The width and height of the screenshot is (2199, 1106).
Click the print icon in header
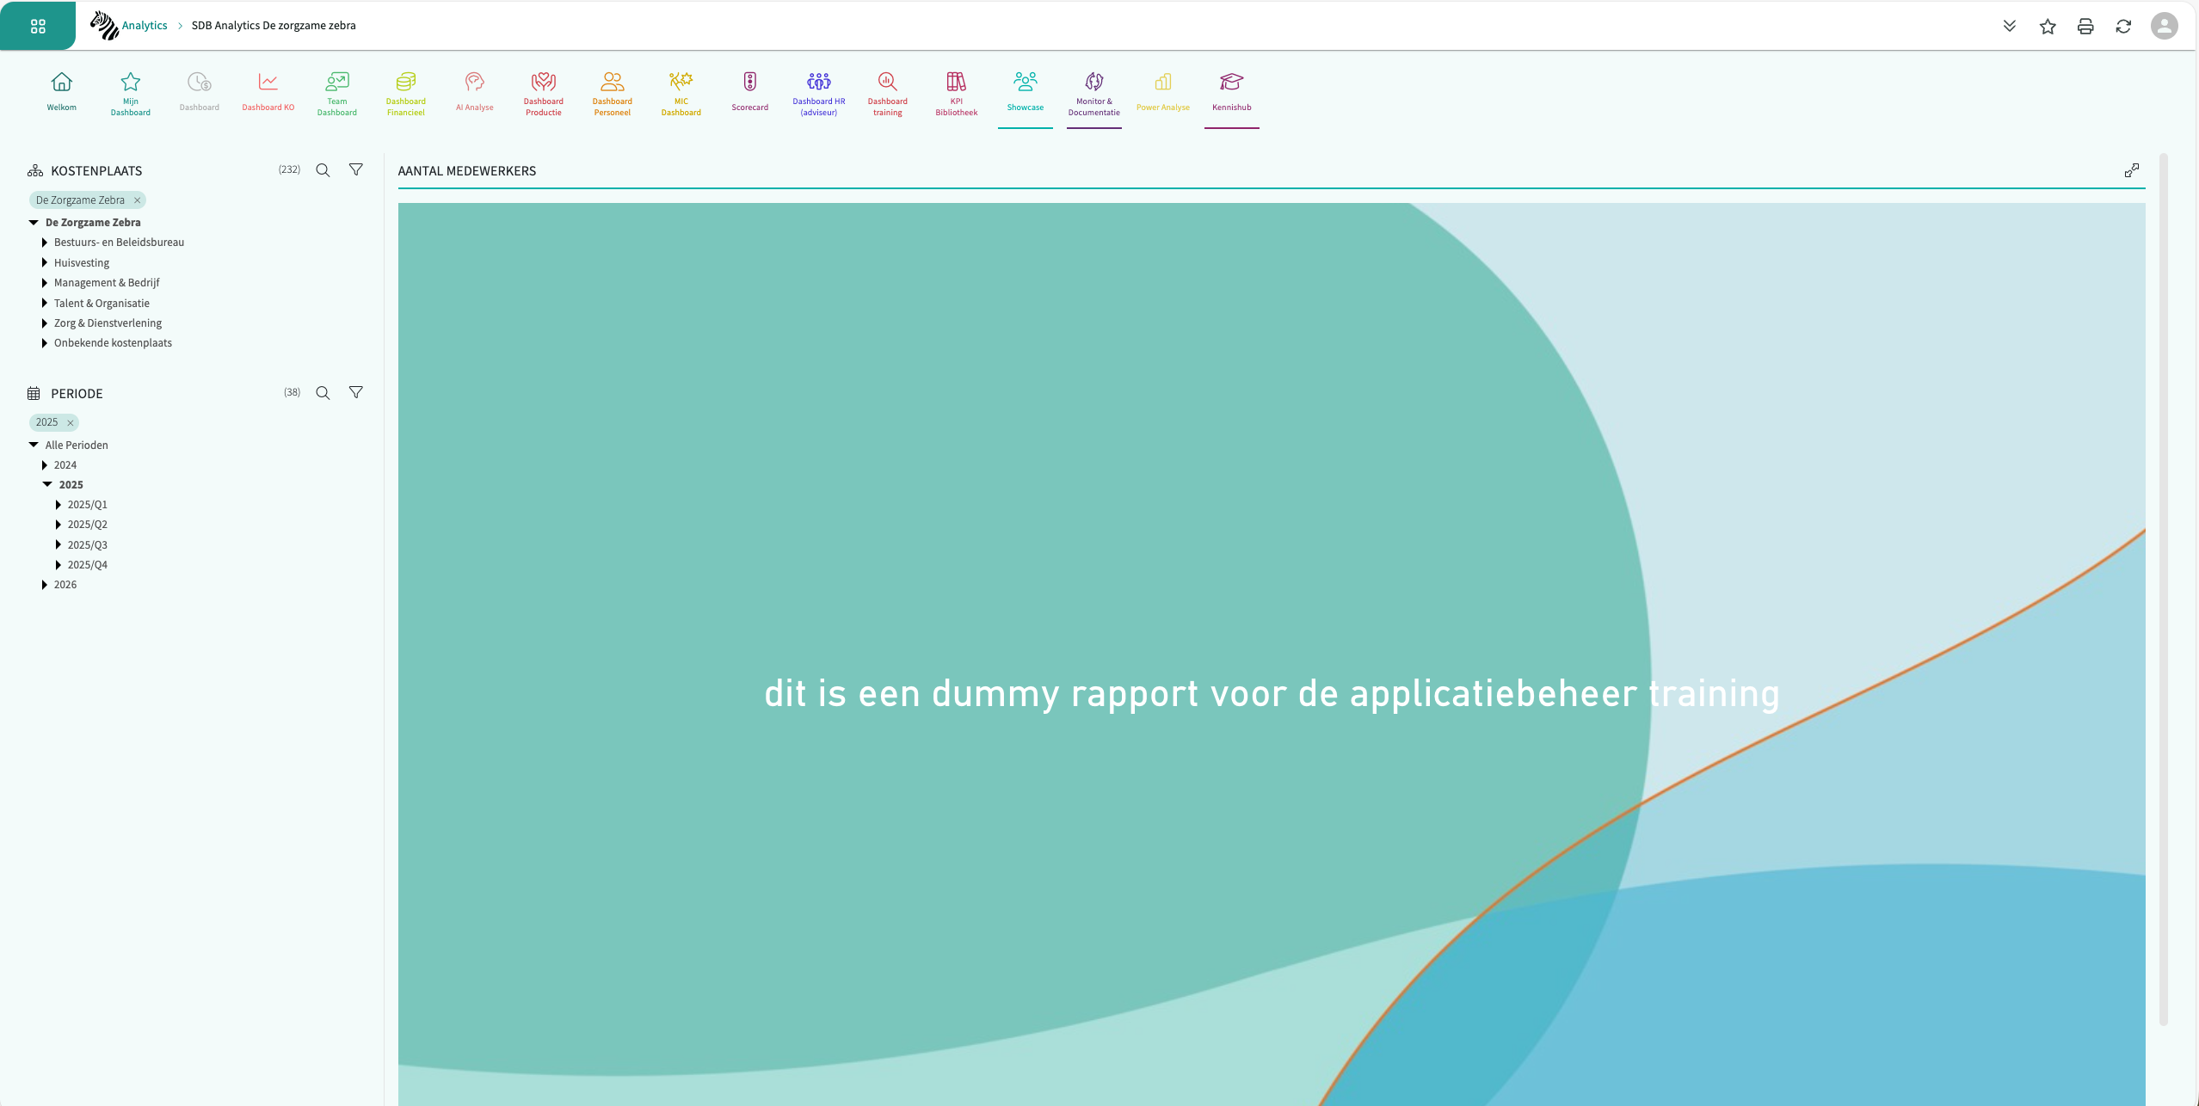point(2085,26)
